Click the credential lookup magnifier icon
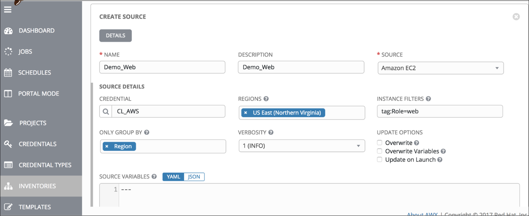 click(x=106, y=111)
